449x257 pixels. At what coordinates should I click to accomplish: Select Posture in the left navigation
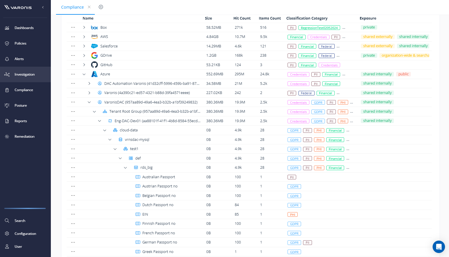(x=21, y=106)
